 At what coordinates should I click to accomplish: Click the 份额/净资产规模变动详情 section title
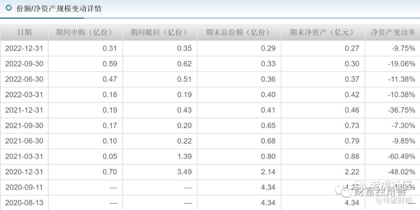(59, 9)
